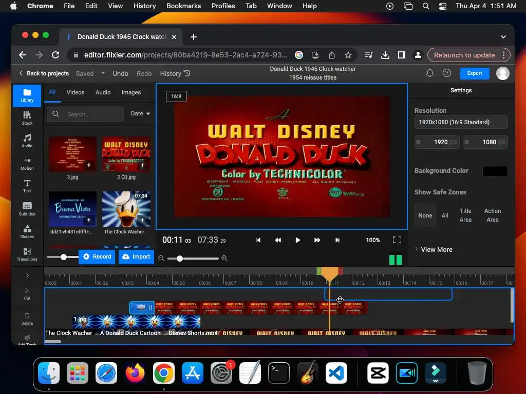The height and width of the screenshot is (394, 526).
Task: Add The Clock Wacher video with plus icon
Action: 143,220
